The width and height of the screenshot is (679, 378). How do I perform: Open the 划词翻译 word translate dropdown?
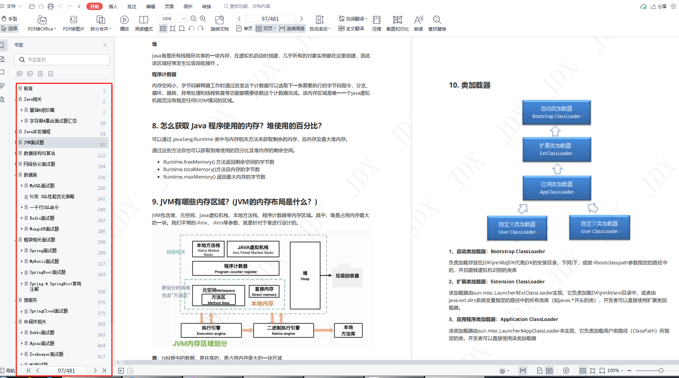click(x=353, y=19)
